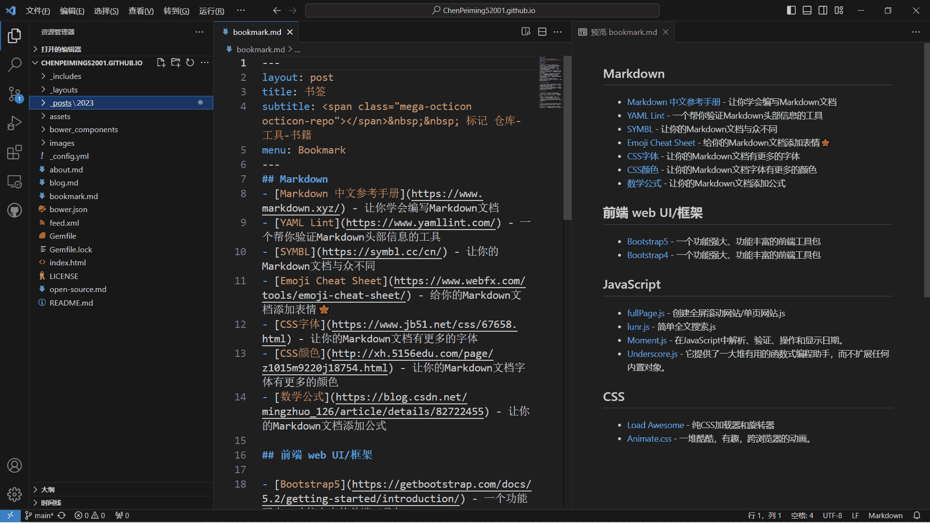The width and height of the screenshot is (930, 523).
Task: Toggle the bottom panel
Action: tap(807, 11)
